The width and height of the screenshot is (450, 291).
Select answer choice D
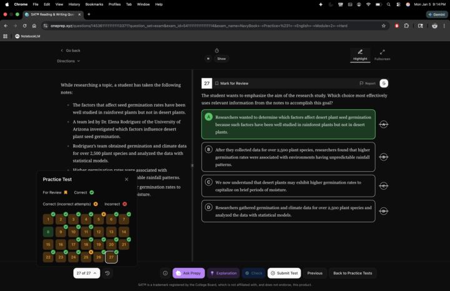[288, 211]
